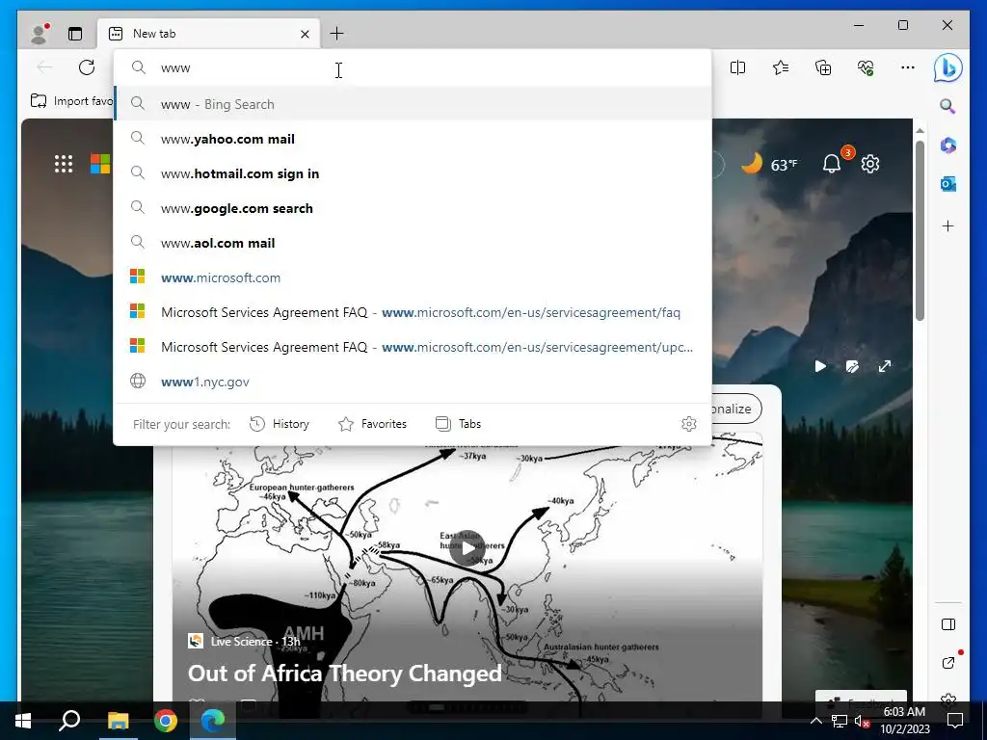Open a new tab with plus button
Screen dimensions: 987x740
[336, 34]
